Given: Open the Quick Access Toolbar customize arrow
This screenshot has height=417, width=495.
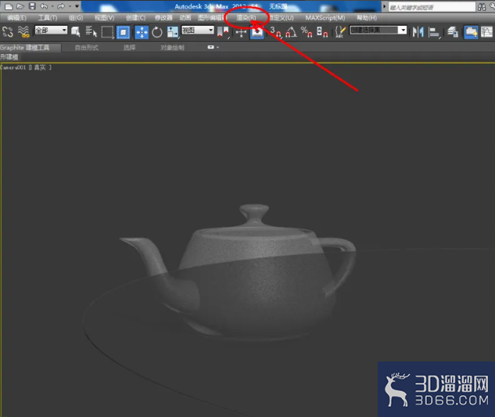Looking at the screenshot, I should 77,6.
